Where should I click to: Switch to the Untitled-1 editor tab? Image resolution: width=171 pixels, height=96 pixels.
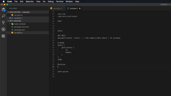[74, 8]
